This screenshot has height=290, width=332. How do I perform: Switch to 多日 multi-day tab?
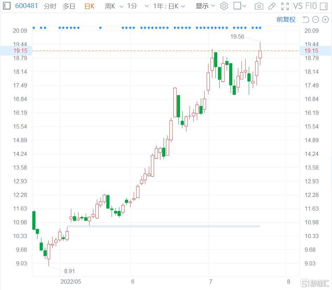(x=69, y=6)
